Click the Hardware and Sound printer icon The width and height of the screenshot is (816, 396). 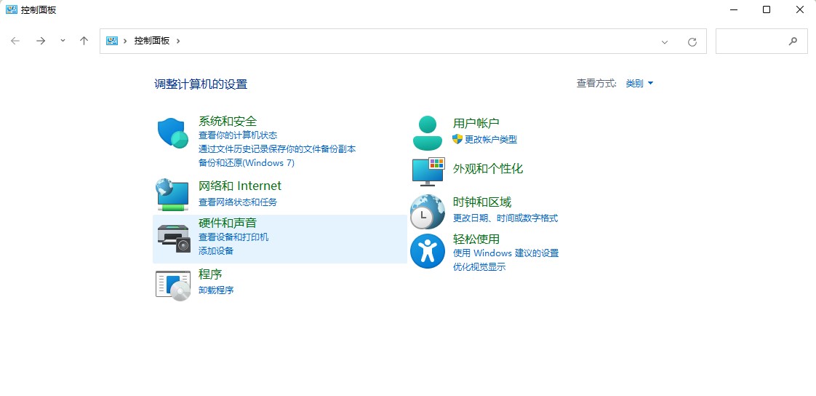(173, 235)
